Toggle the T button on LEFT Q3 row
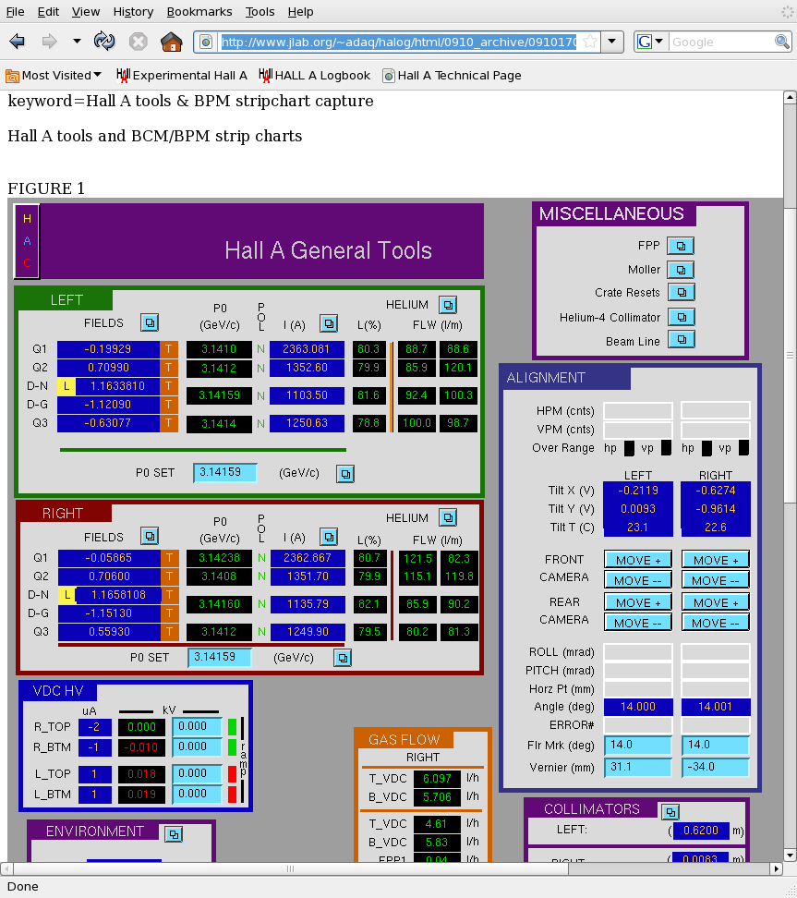The image size is (797, 898). (x=168, y=423)
